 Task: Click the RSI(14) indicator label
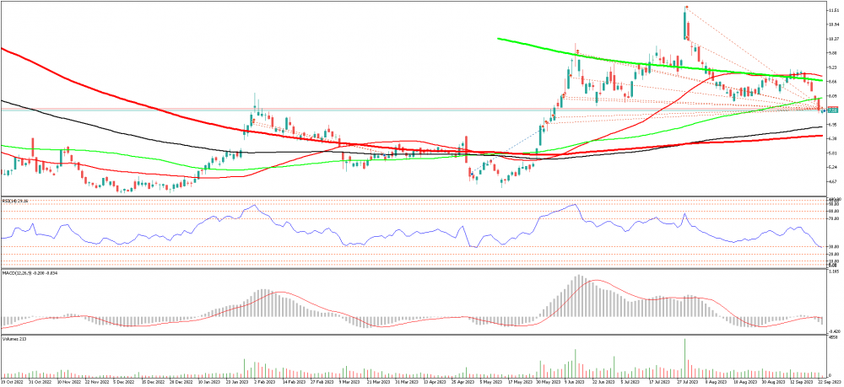pos(14,201)
